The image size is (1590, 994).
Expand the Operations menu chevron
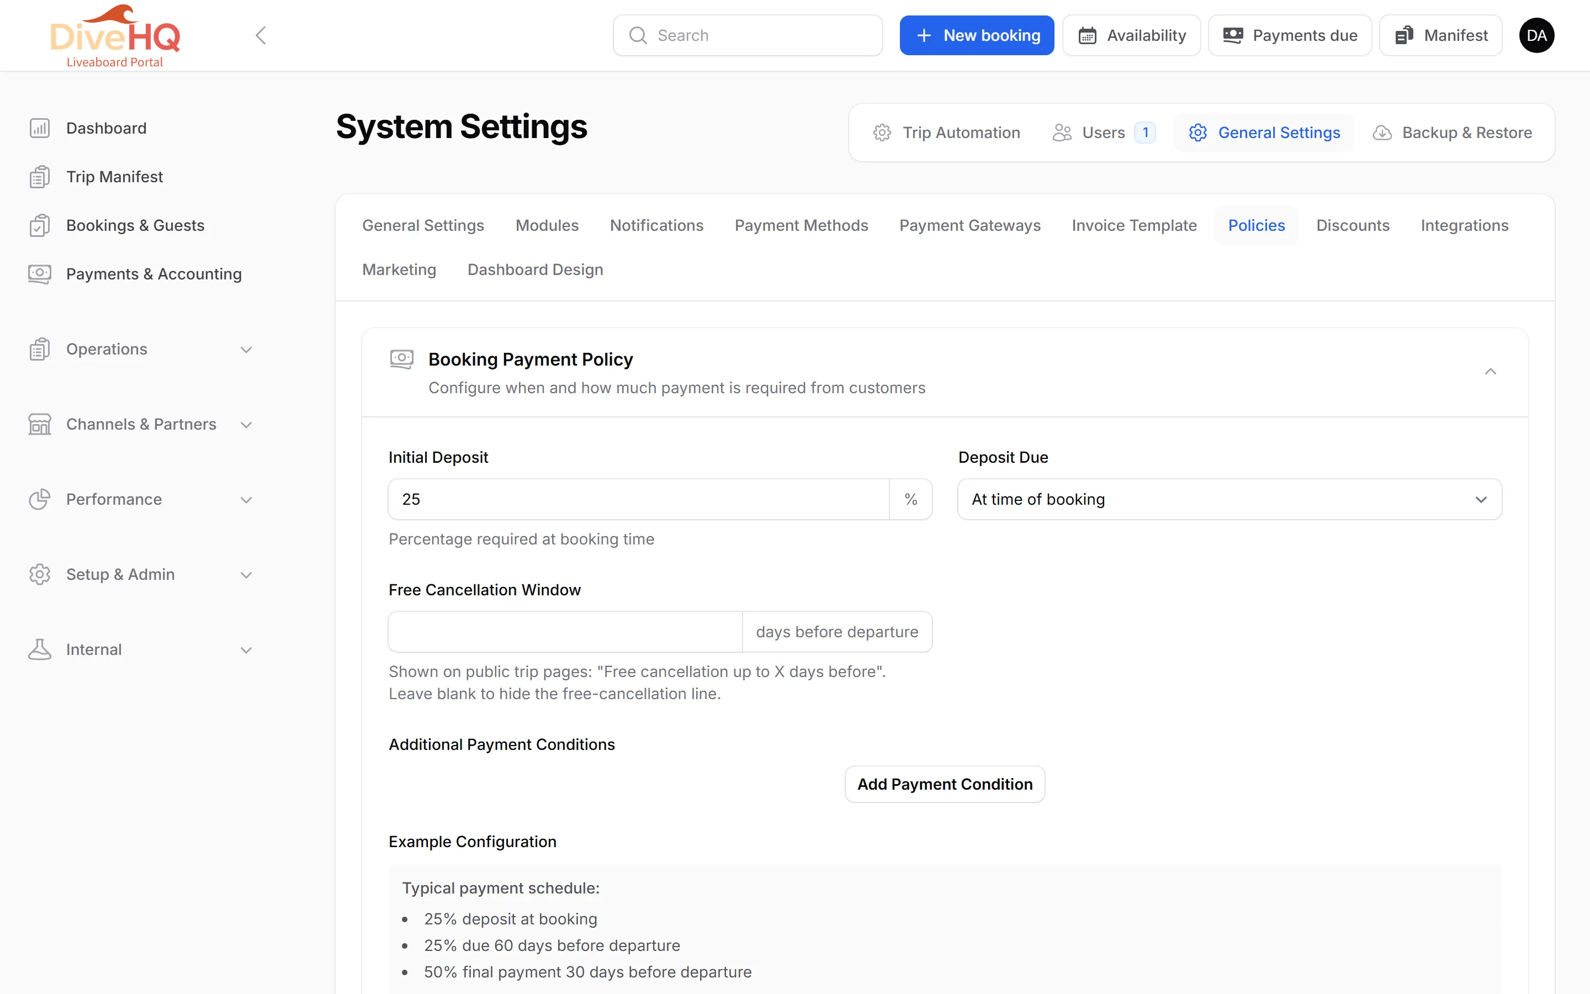[246, 349]
